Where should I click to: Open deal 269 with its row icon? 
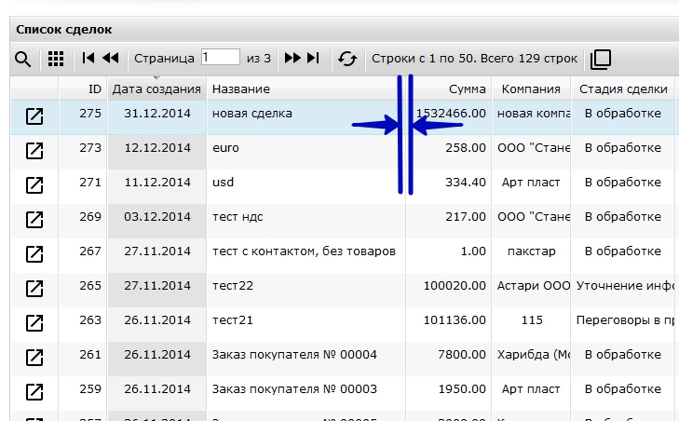[34, 219]
